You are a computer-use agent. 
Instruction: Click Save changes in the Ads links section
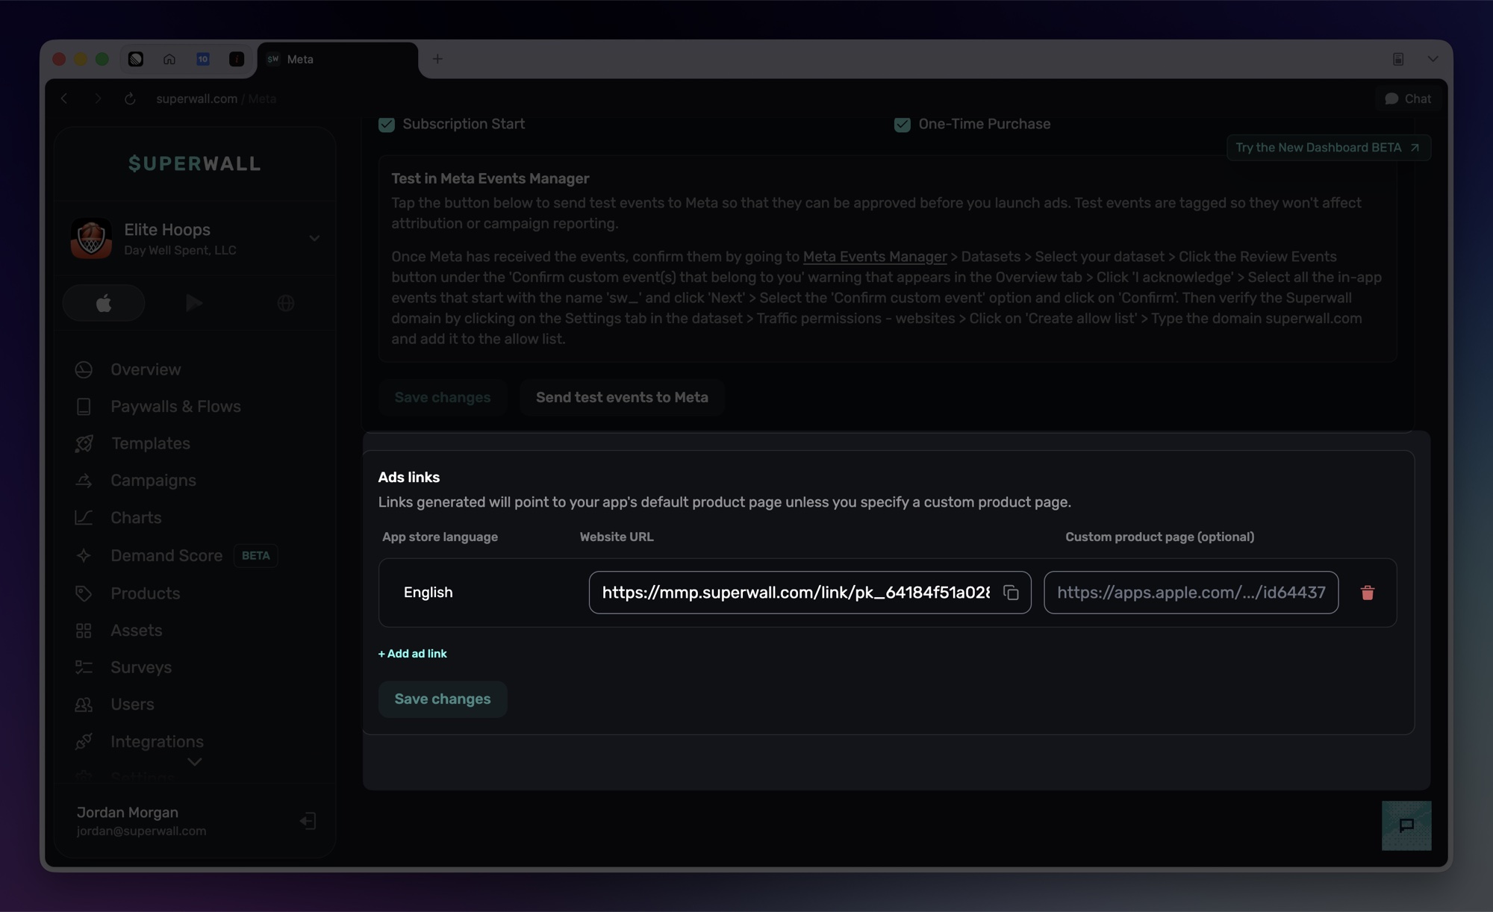[443, 699]
